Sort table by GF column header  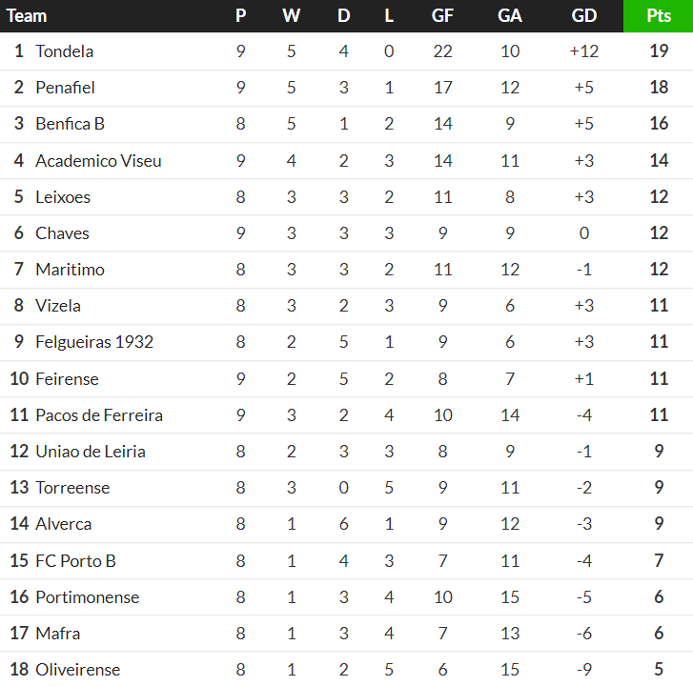point(442,16)
